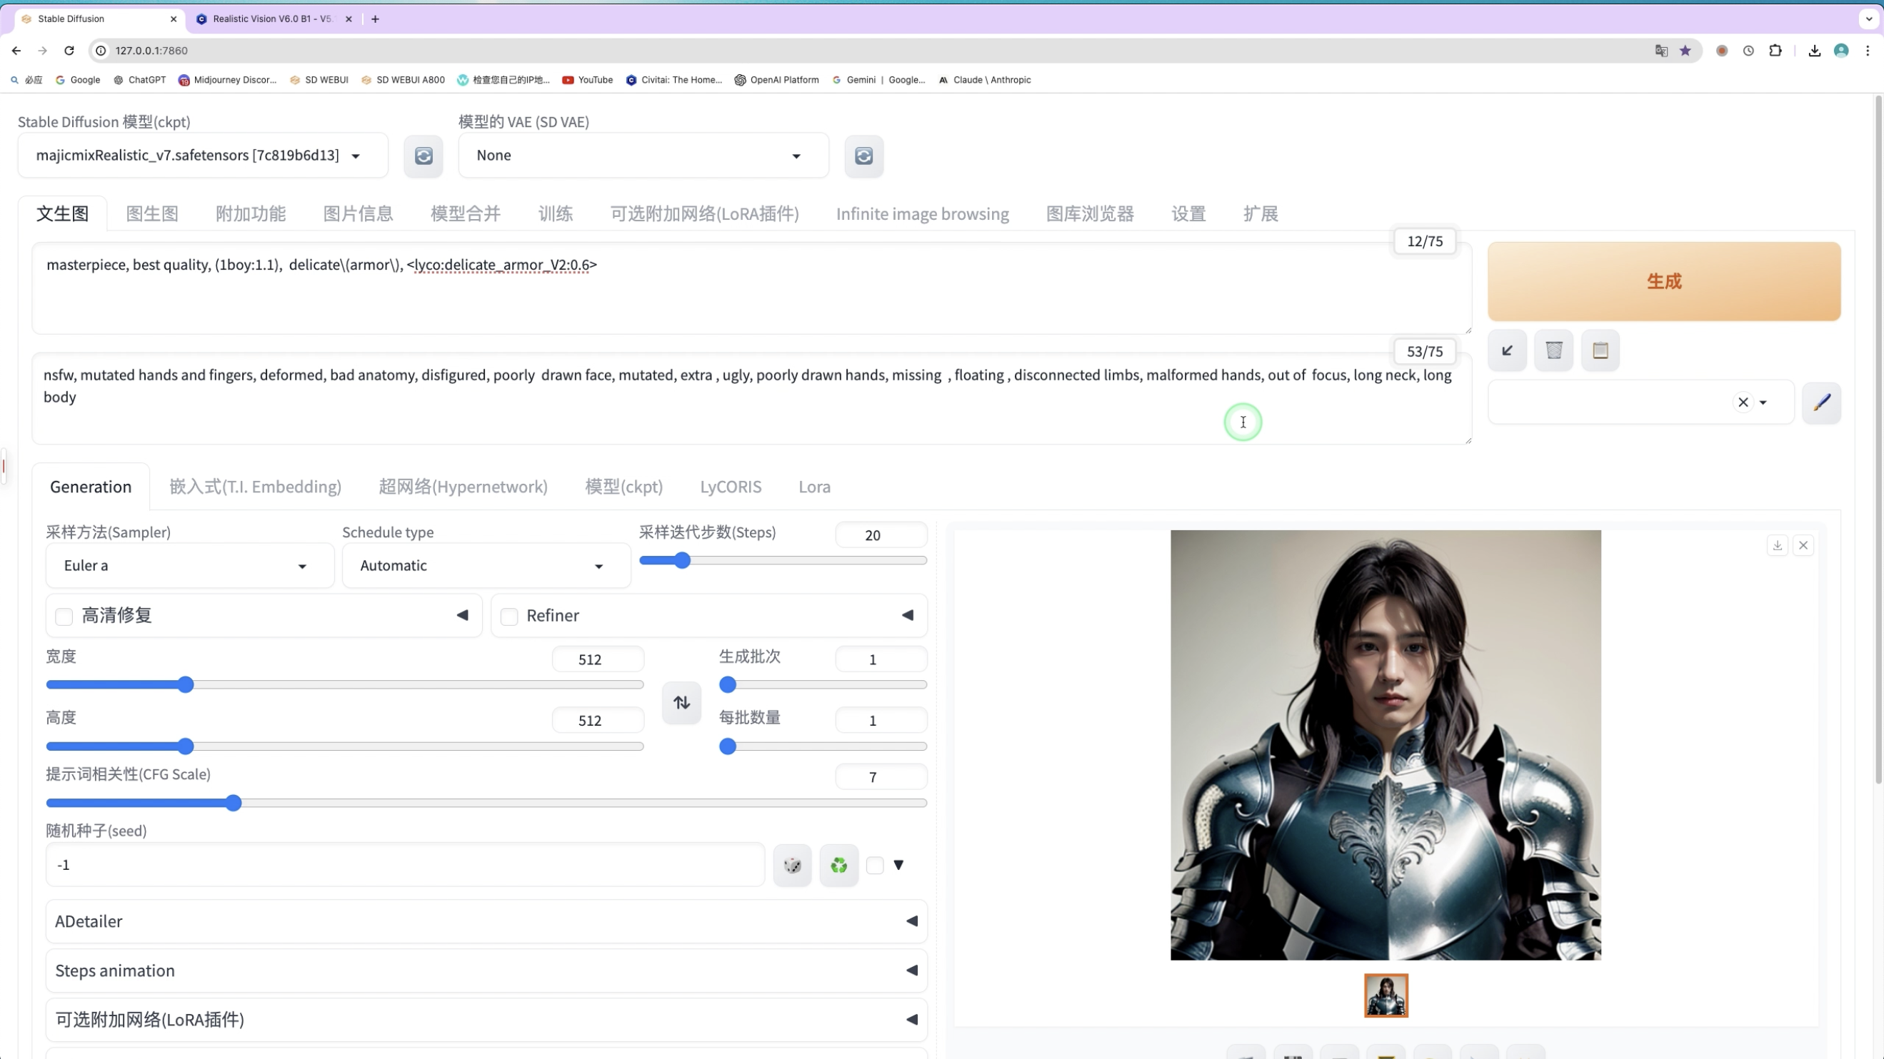Open the 扩展 extensions tab
The image size is (1884, 1059).
point(1261,214)
